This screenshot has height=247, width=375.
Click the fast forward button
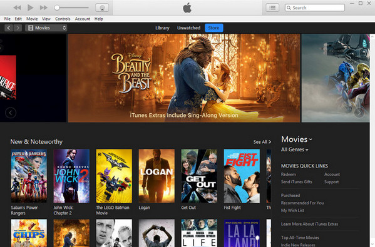43,8
